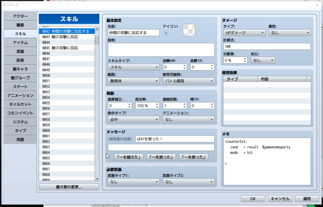323x207 pixels.
Task: Click skill list scroll down arrow
Action: 97,178
